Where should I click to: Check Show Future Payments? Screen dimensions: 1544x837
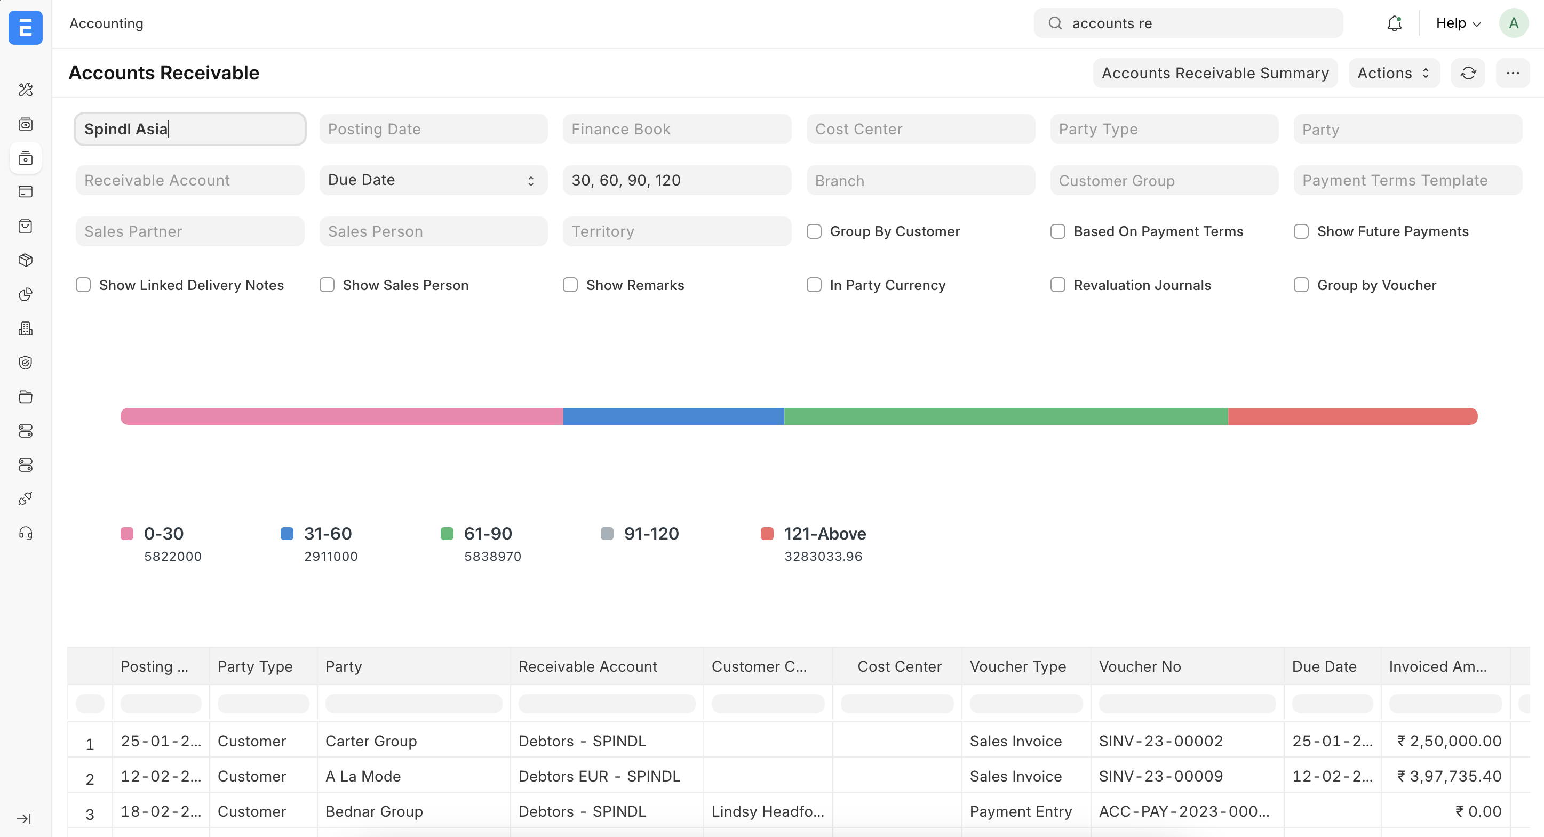(x=1301, y=231)
